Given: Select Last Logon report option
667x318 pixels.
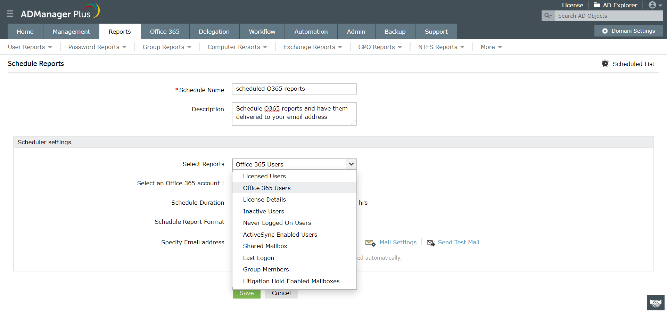Looking at the screenshot, I should pos(295,258).
